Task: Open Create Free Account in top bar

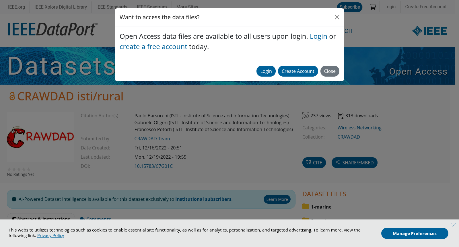Action: click(x=426, y=7)
